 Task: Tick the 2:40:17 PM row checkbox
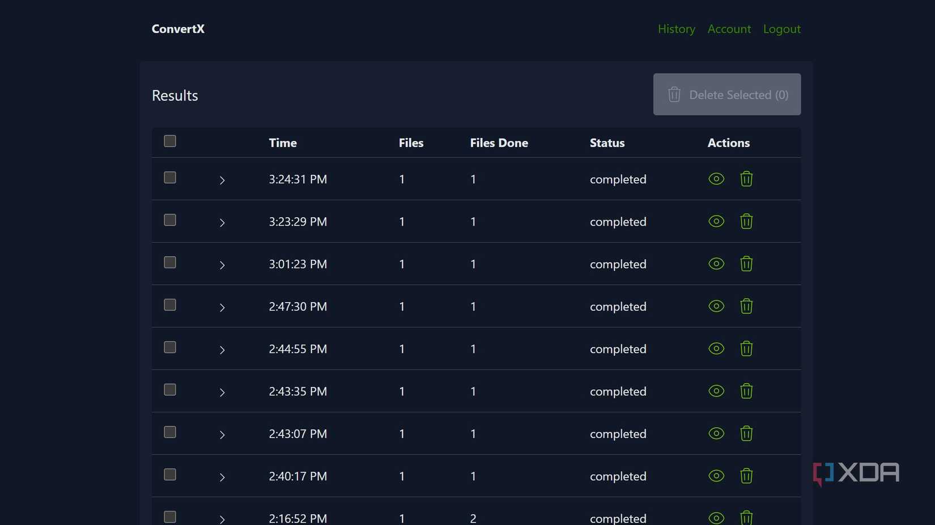point(170,475)
